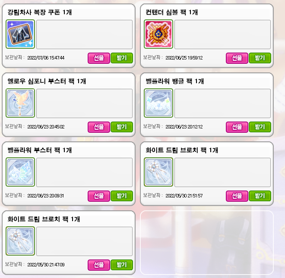285x278 pixels.
Task: Click the 컨텐더 심볼 팩 emblem icon
Action: click(158, 34)
